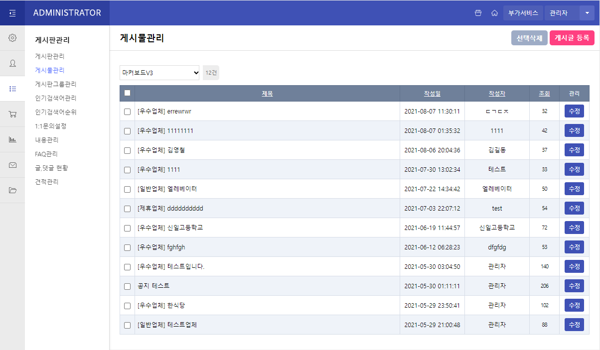Click the home icon in the top bar

point(494,13)
